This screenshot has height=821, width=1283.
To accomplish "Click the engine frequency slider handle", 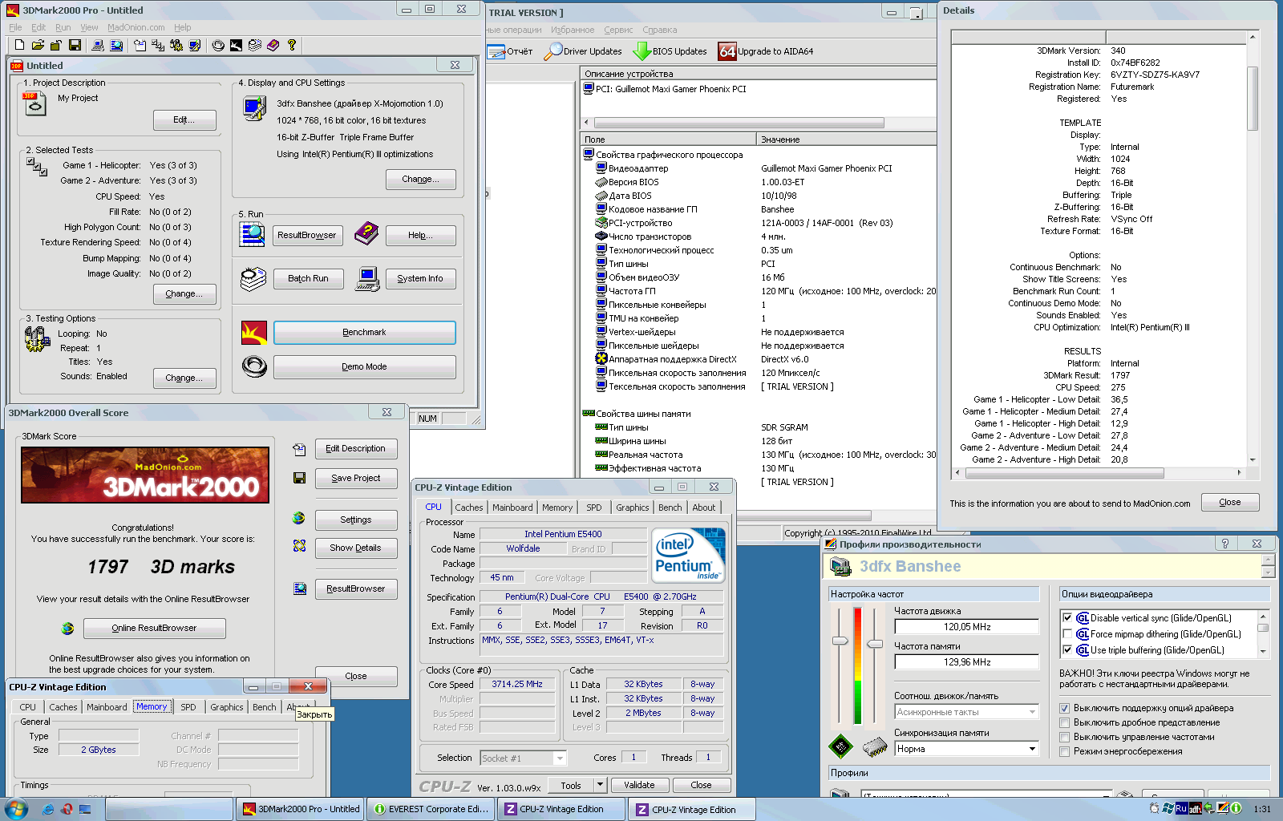I will click(840, 641).
